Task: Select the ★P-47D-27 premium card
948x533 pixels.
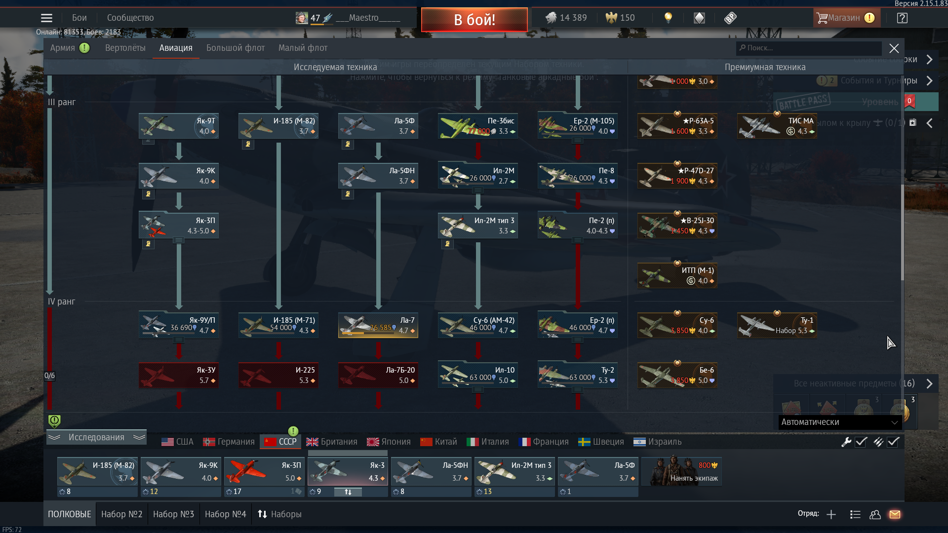Action: tap(677, 176)
